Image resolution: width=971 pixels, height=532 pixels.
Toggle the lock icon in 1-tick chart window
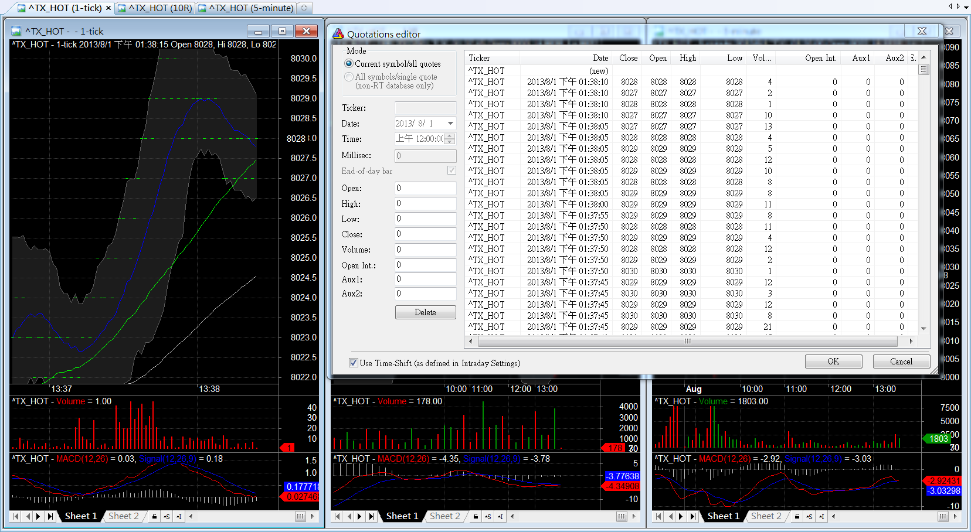click(154, 516)
